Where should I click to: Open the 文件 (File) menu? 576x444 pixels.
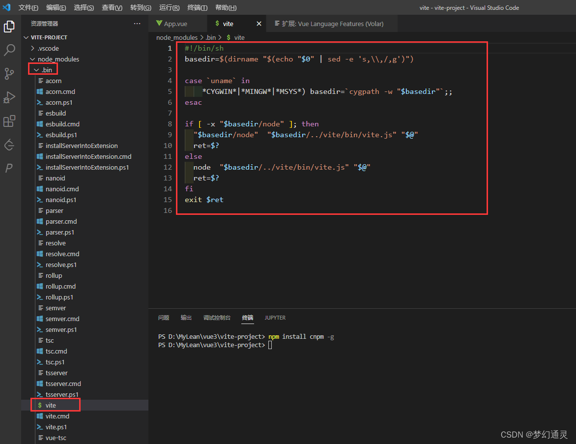tap(28, 8)
